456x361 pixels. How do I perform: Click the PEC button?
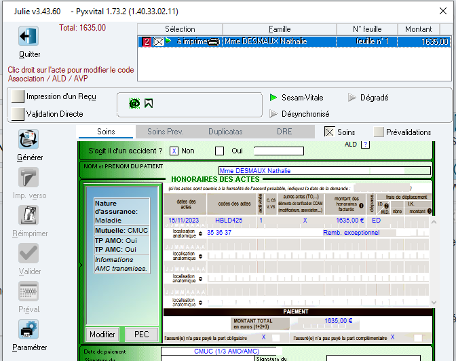(x=142, y=335)
